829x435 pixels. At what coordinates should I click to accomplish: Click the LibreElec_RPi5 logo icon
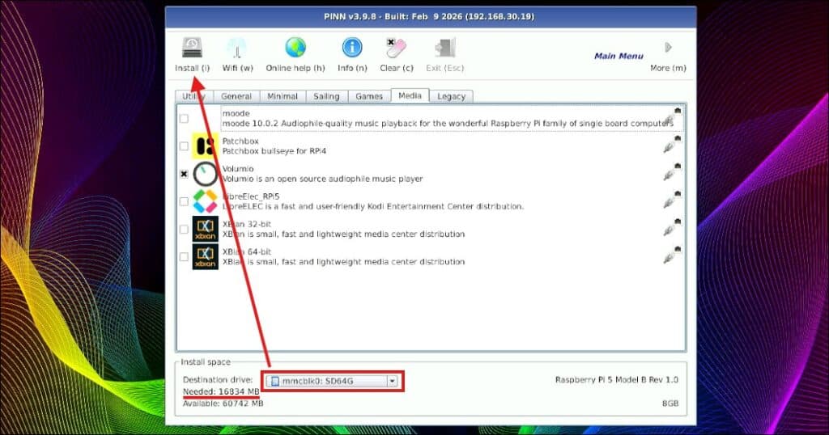[205, 201]
